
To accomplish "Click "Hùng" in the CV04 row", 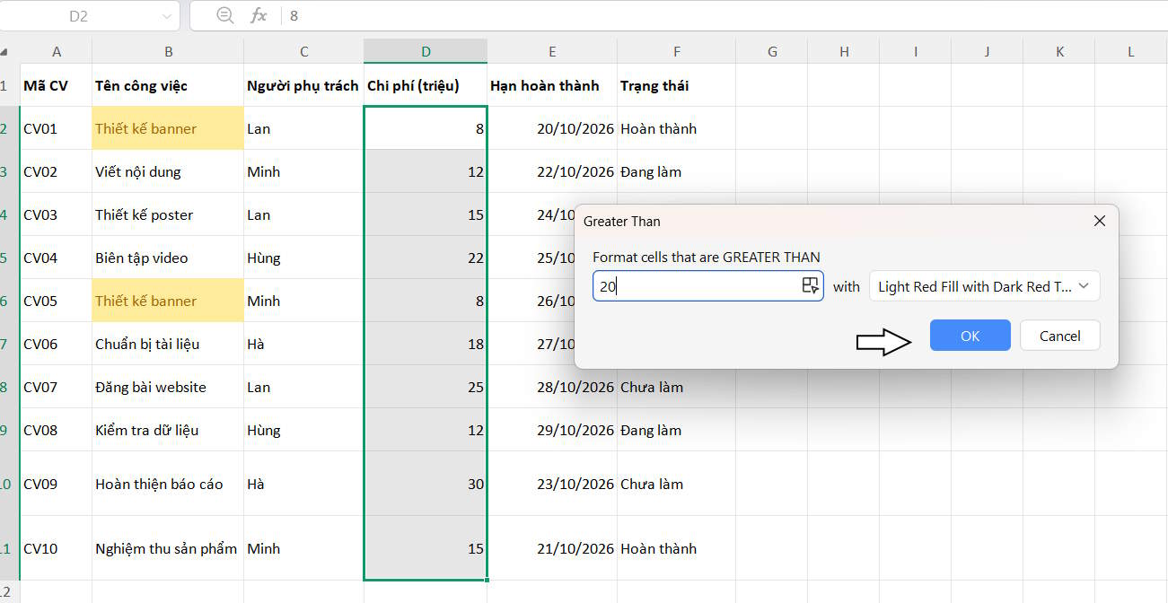I will point(304,258).
